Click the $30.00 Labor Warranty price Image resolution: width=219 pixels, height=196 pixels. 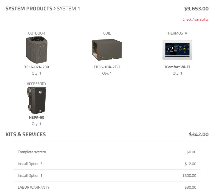[x=190, y=187]
